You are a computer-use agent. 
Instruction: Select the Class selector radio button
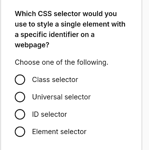tap(20, 80)
